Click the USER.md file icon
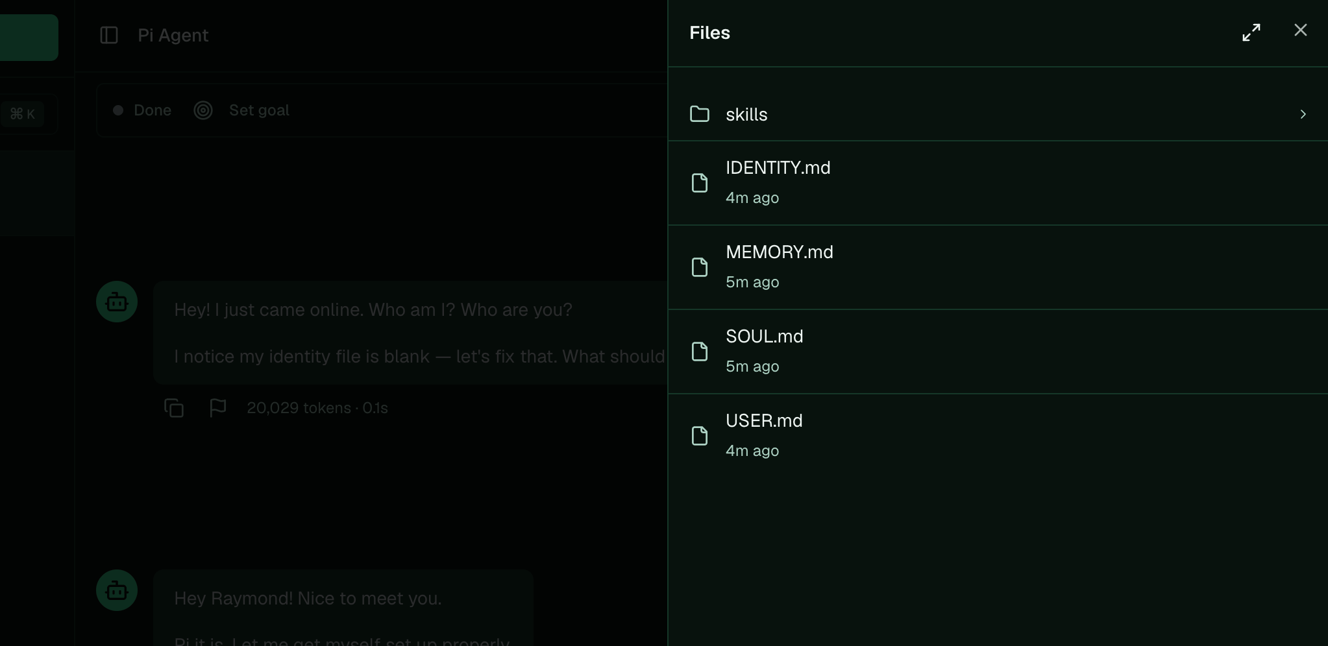 [x=700, y=436]
